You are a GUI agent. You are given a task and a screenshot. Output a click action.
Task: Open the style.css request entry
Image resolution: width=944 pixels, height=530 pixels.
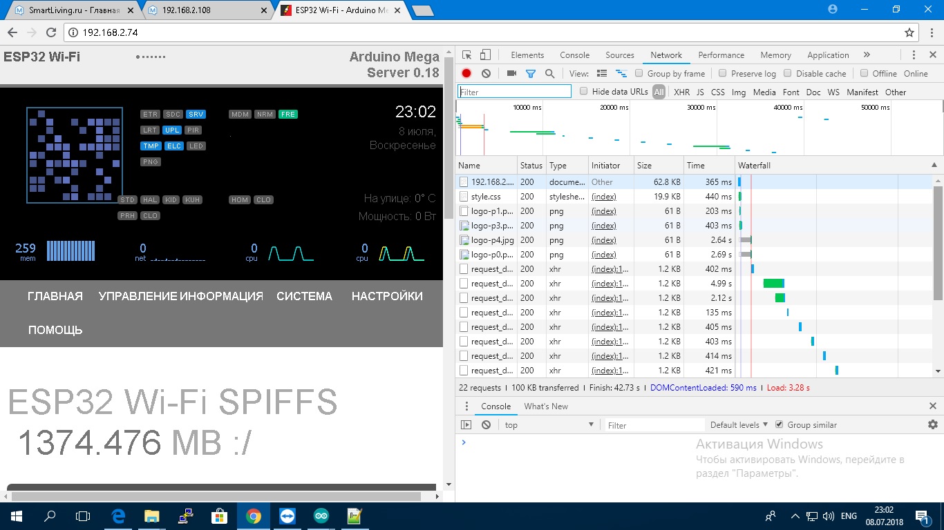[488, 197]
